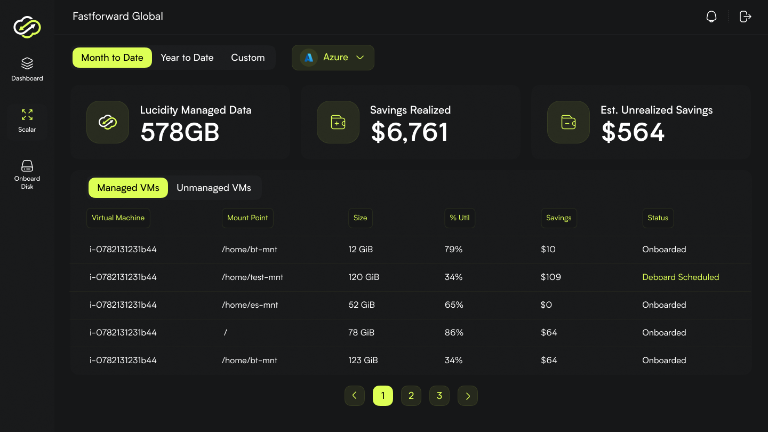768x432 pixels.
Task: Sort by the % Util column header
Action: (x=460, y=218)
